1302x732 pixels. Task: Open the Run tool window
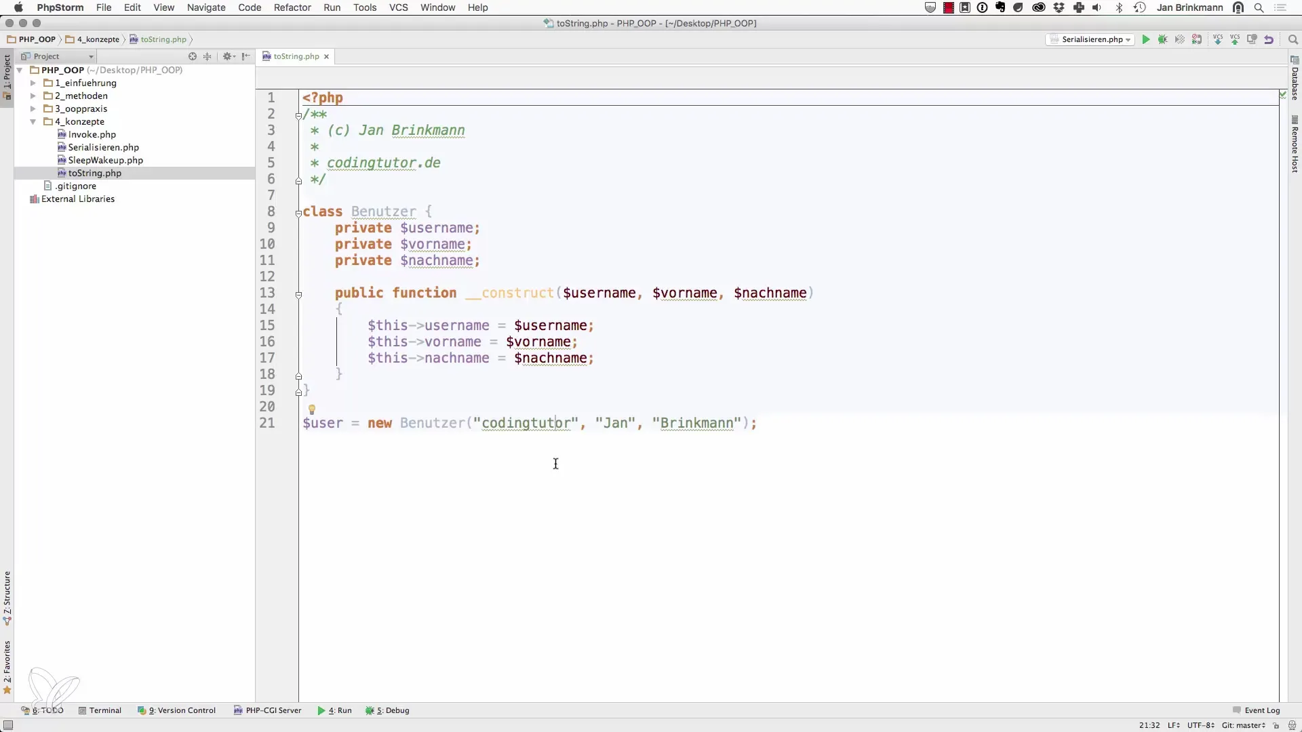coord(334,710)
